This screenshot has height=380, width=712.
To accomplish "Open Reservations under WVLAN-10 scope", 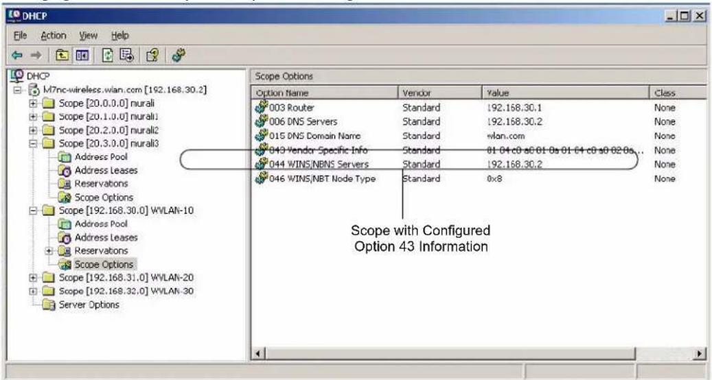I will click(x=101, y=251).
